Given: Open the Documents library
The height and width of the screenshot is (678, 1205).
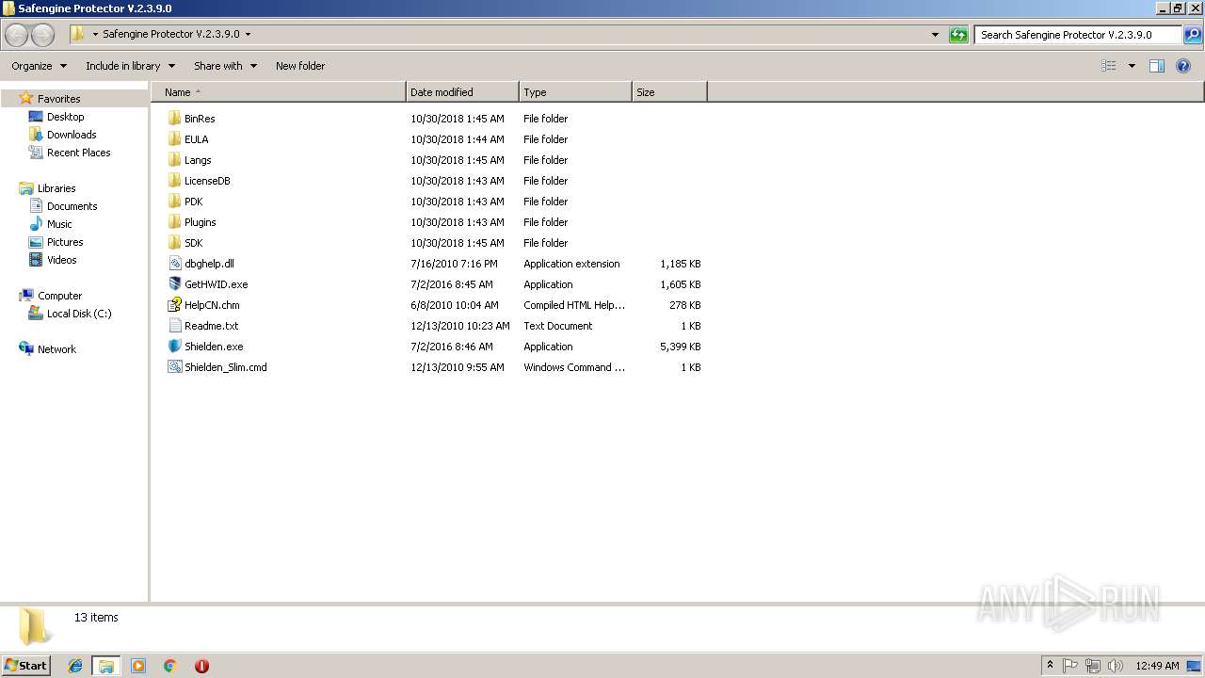Looking at the screenshot, I should point(72,206).
